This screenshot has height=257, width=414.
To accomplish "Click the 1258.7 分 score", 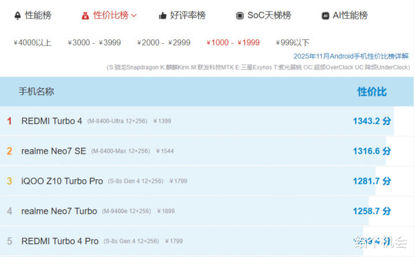I will pos(372,211).
